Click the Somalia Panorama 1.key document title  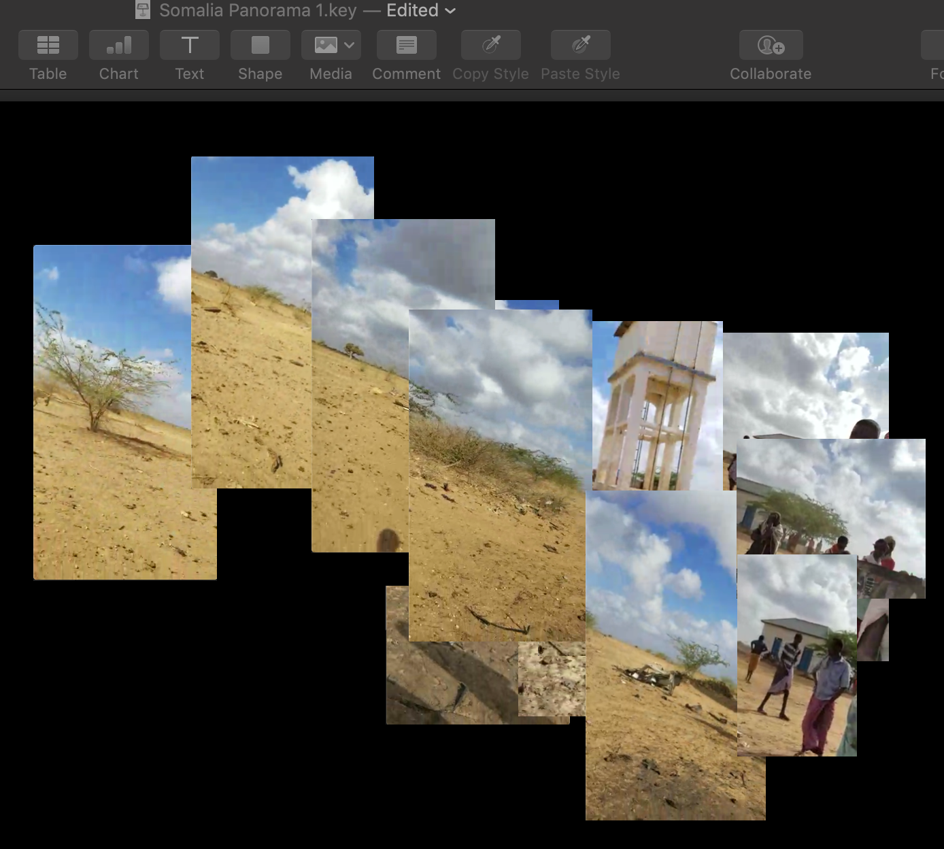[x=258, y=10]
